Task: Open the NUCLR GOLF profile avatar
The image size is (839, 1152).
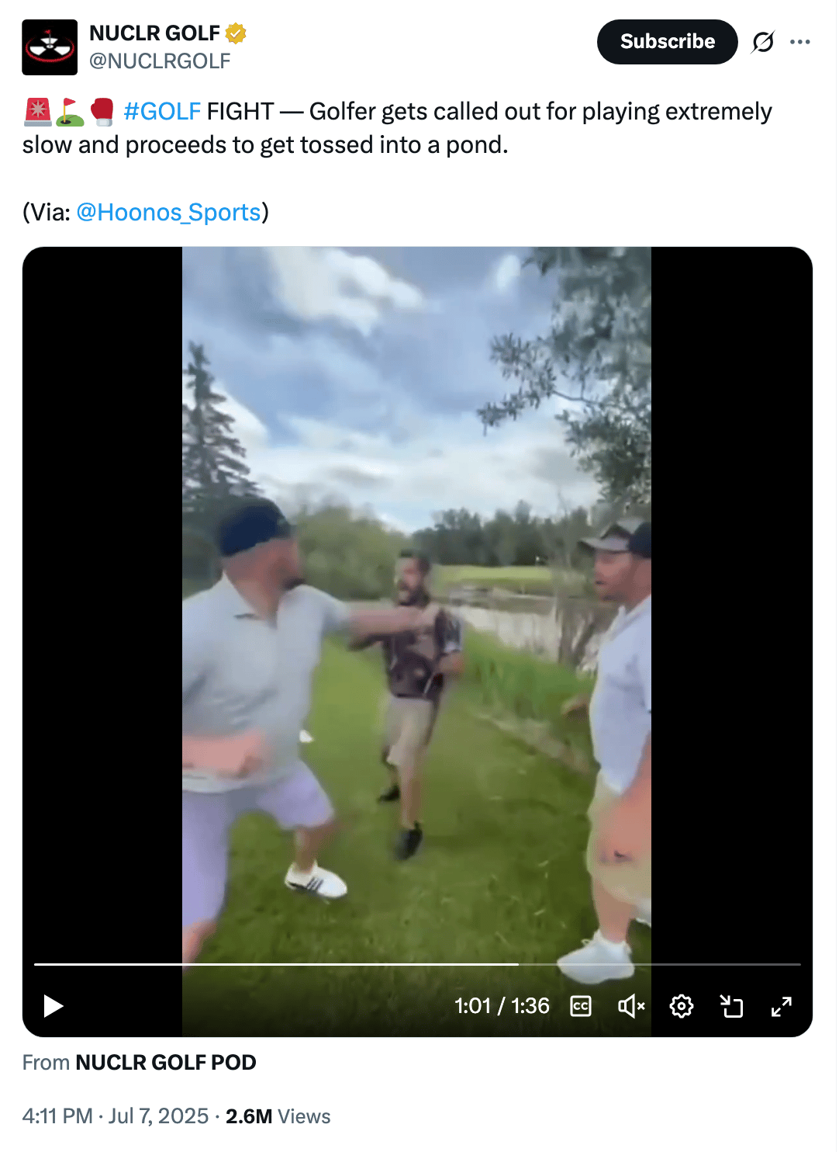Action: [50, 47]
